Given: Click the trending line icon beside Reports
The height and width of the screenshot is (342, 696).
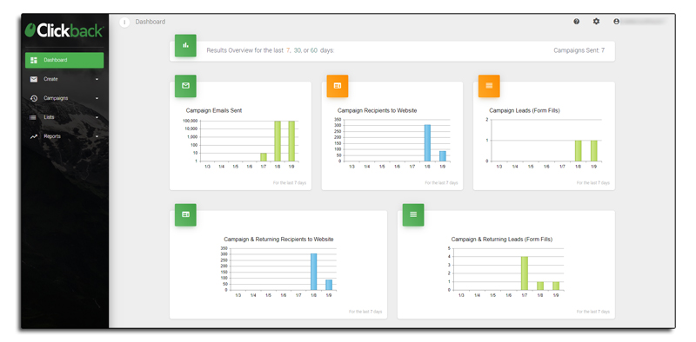Looking at the screenshot, I should pos(34,136).
